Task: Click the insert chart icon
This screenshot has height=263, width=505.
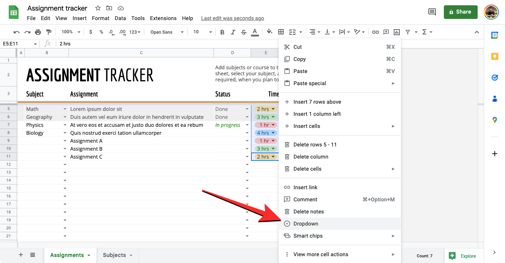Action: click(397, 32)
